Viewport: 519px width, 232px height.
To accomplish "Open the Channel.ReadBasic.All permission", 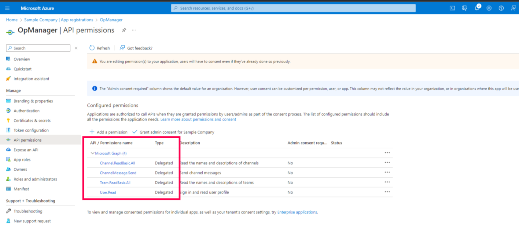I will pyautogui.click(x=117, y=163).
